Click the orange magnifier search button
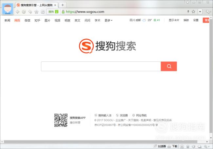The width and height of the screenshot is (213, 149). (169, 66)
